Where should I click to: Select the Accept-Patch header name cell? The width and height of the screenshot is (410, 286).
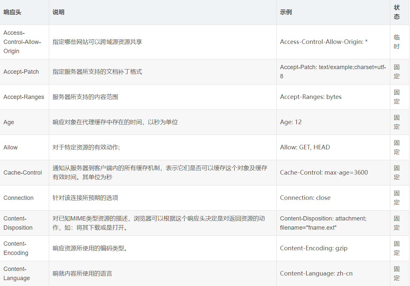point(21,72)
